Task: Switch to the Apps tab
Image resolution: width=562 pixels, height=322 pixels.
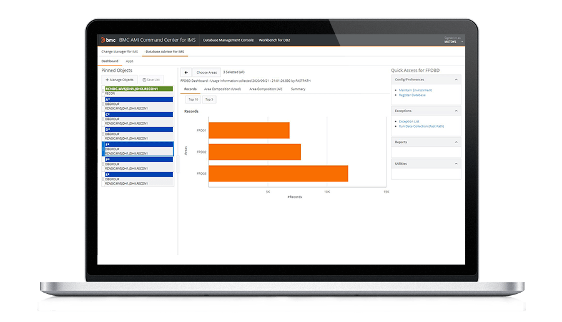Action: (x=129, y=61)
